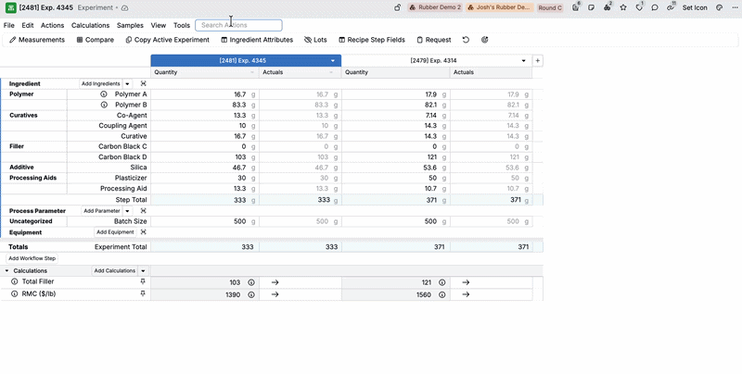
Task: Open the comments speech bubble icon
Action: point(655,7)
